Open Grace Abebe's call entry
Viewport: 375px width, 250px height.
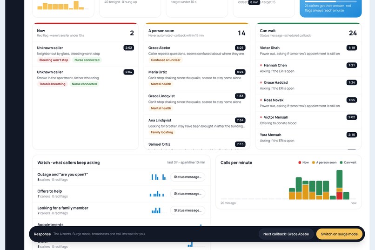pyautogui.click(x=197, y=54)
